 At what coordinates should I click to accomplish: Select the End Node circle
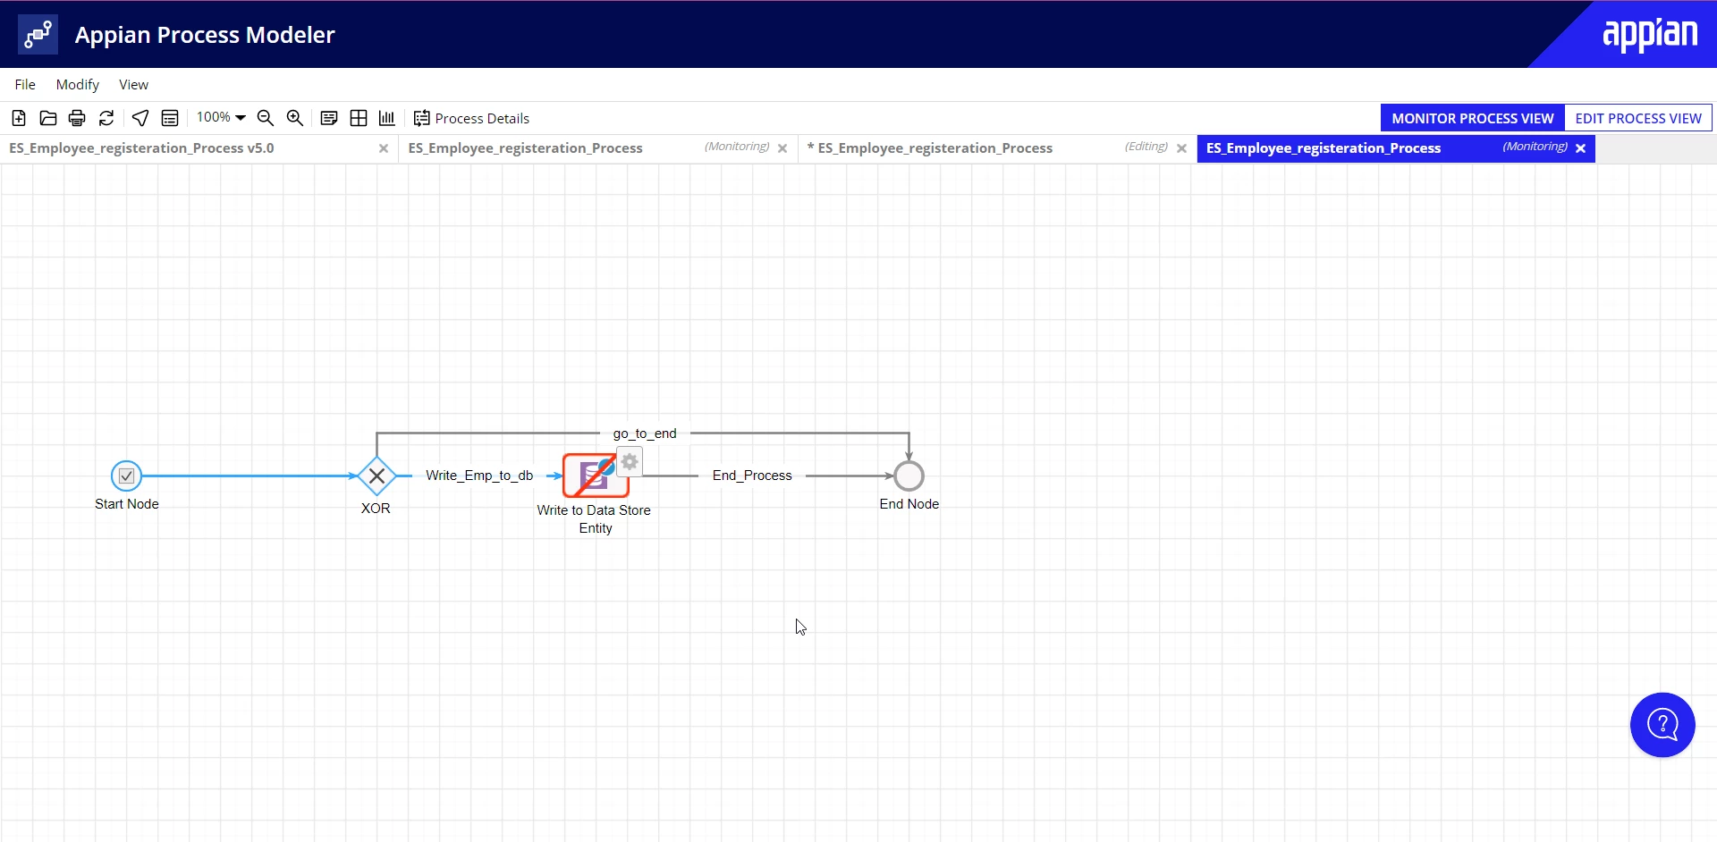click(909, 476)
